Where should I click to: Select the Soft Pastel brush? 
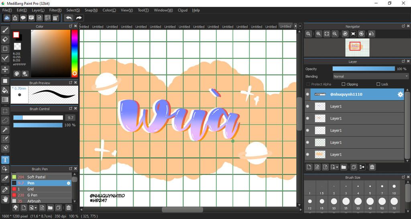point(41,177)
